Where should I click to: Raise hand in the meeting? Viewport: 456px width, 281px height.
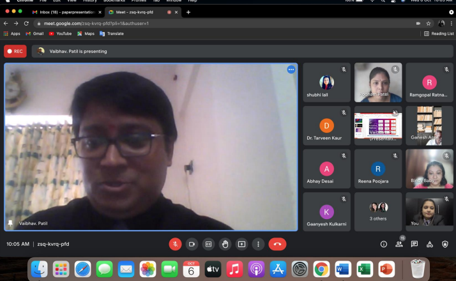click(x=225, y=245)
